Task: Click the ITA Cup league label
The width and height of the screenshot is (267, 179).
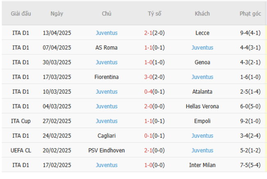Action: coord(21,121)
